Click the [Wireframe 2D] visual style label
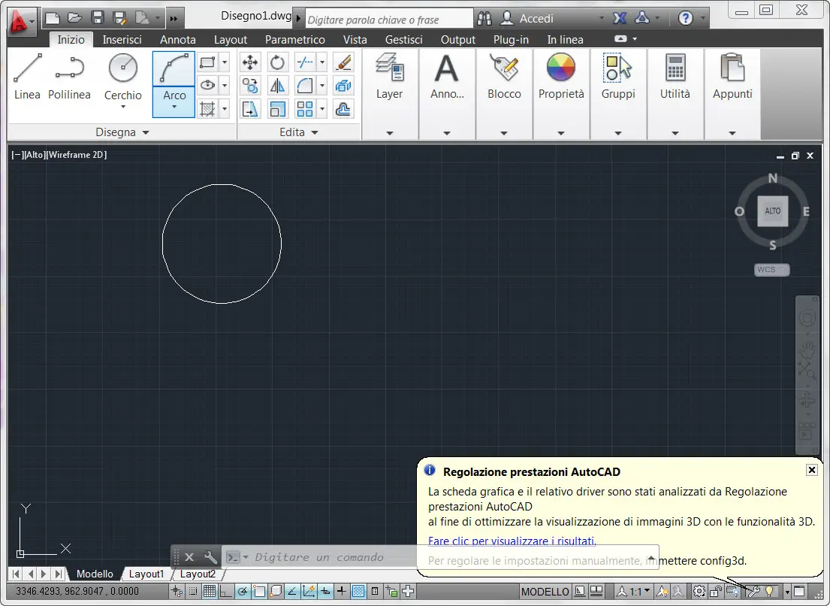The image size is (830, 606). coord(76,155)
